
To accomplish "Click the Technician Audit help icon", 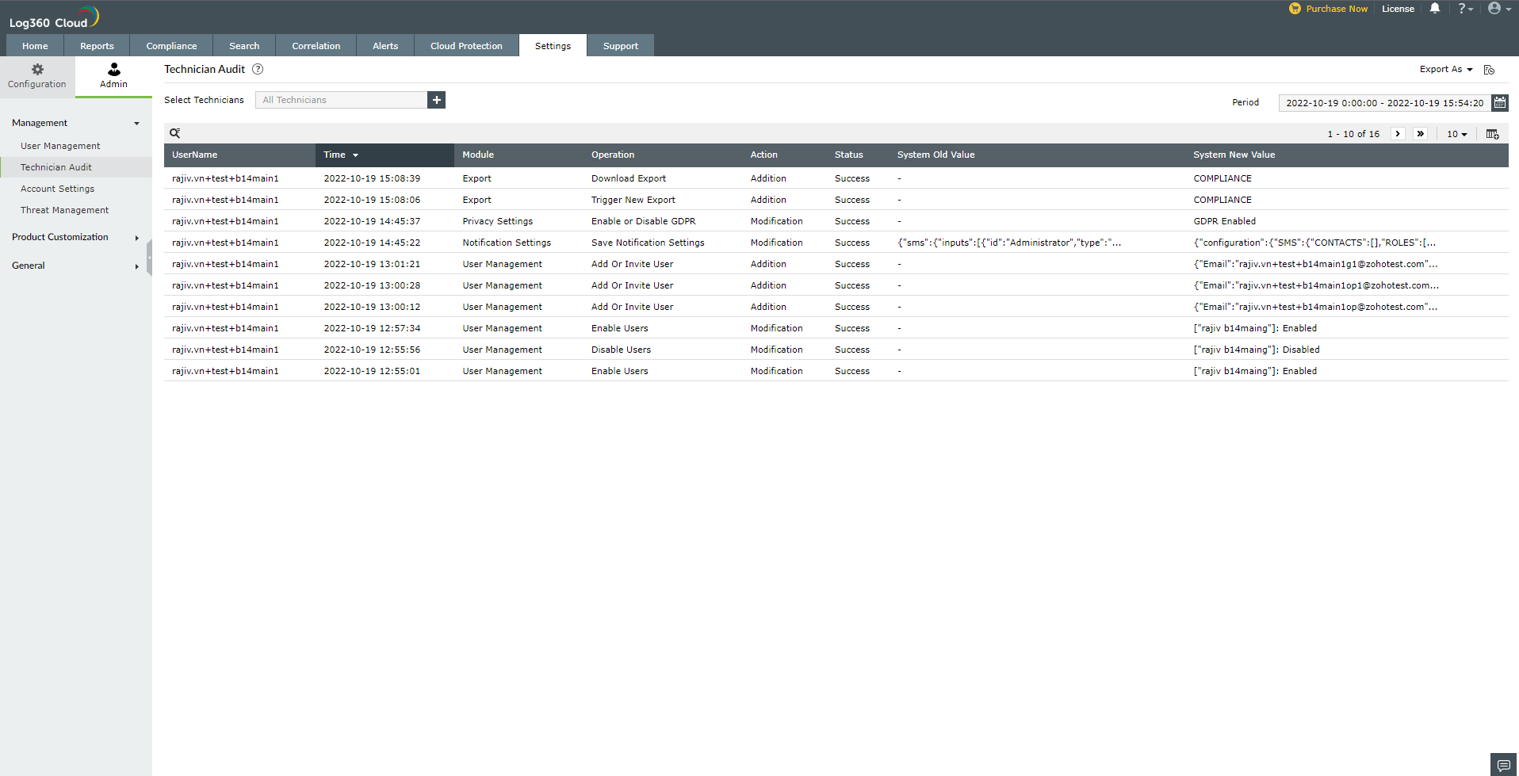I will (x=258, y=69).
